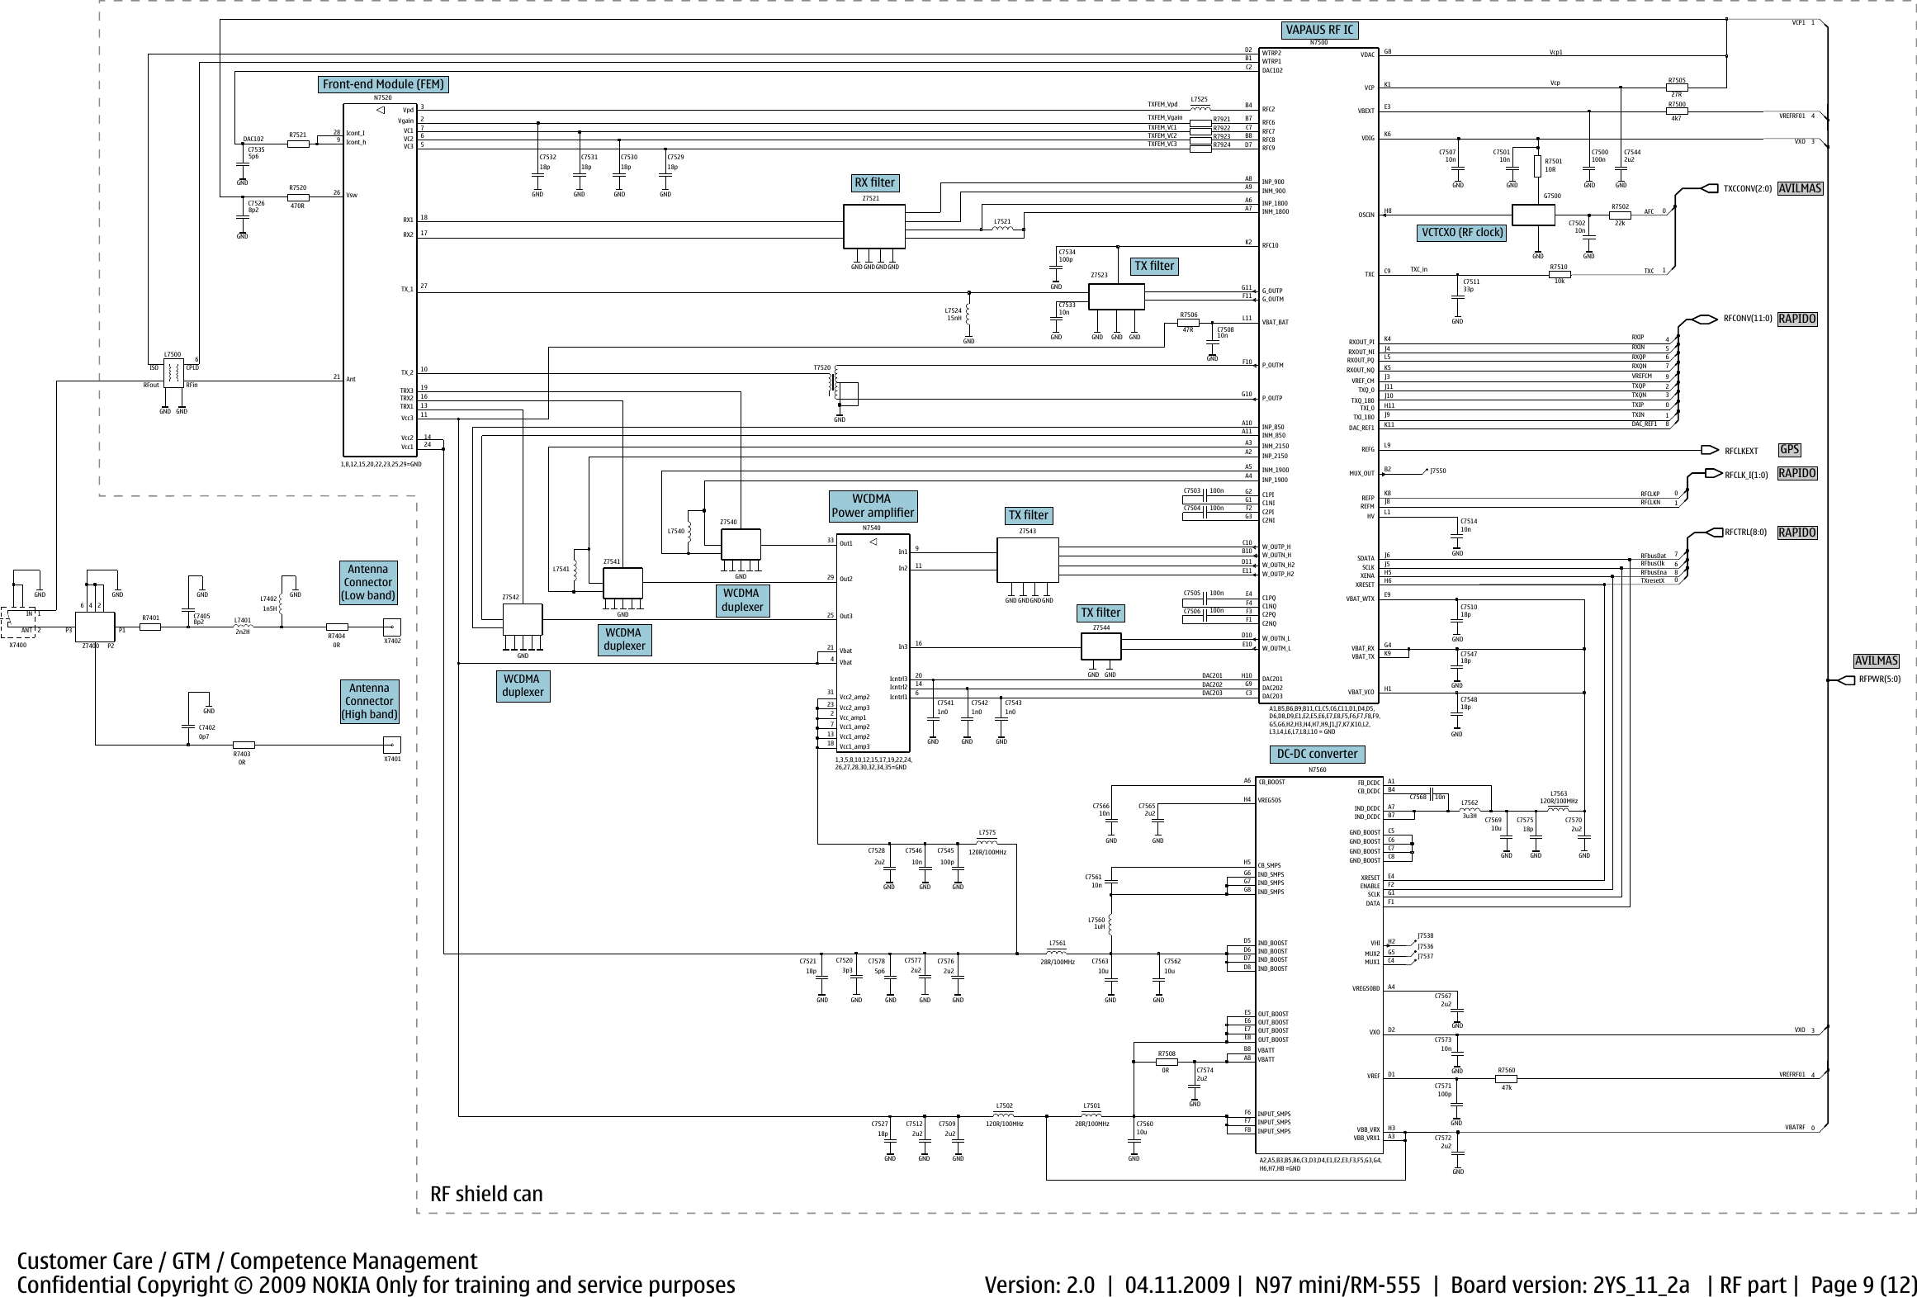This screenshot has height=1297, width=1917.
Task: Click the RF shield can text label
Action: pyautogui.click(x=485, y=1194)
